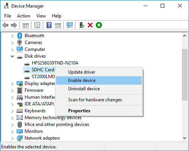Expand the Network adapters category
189x151 pixels.
point(12,138)
